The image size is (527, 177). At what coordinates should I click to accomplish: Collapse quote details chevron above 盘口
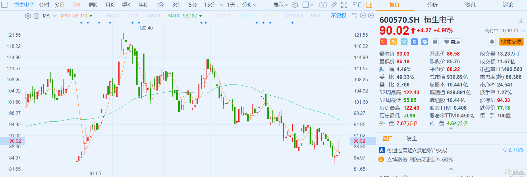coord(451,129)
